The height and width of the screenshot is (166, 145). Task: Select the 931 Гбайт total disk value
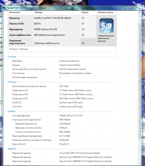tap(64, 86)
